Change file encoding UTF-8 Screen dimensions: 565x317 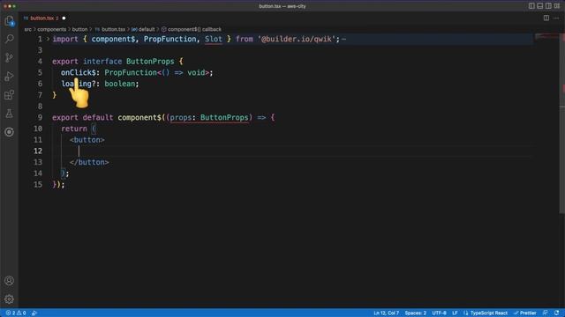(440, 313)
